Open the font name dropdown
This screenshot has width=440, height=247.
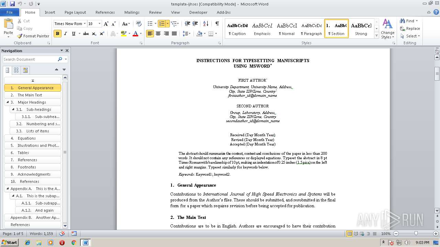(85, 24)
